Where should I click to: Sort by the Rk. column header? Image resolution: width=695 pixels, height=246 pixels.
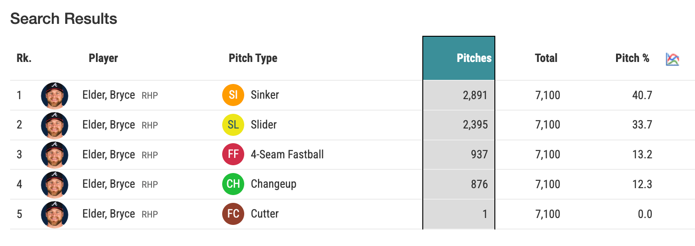[24, 58]
